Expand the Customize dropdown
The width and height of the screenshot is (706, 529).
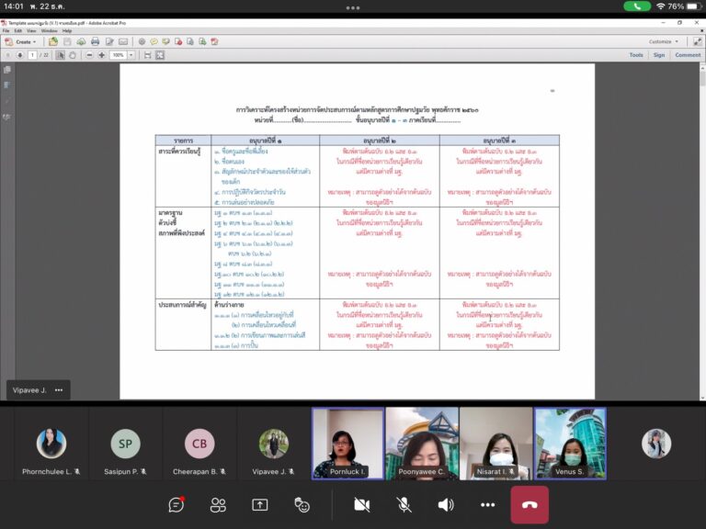[663, 42]
